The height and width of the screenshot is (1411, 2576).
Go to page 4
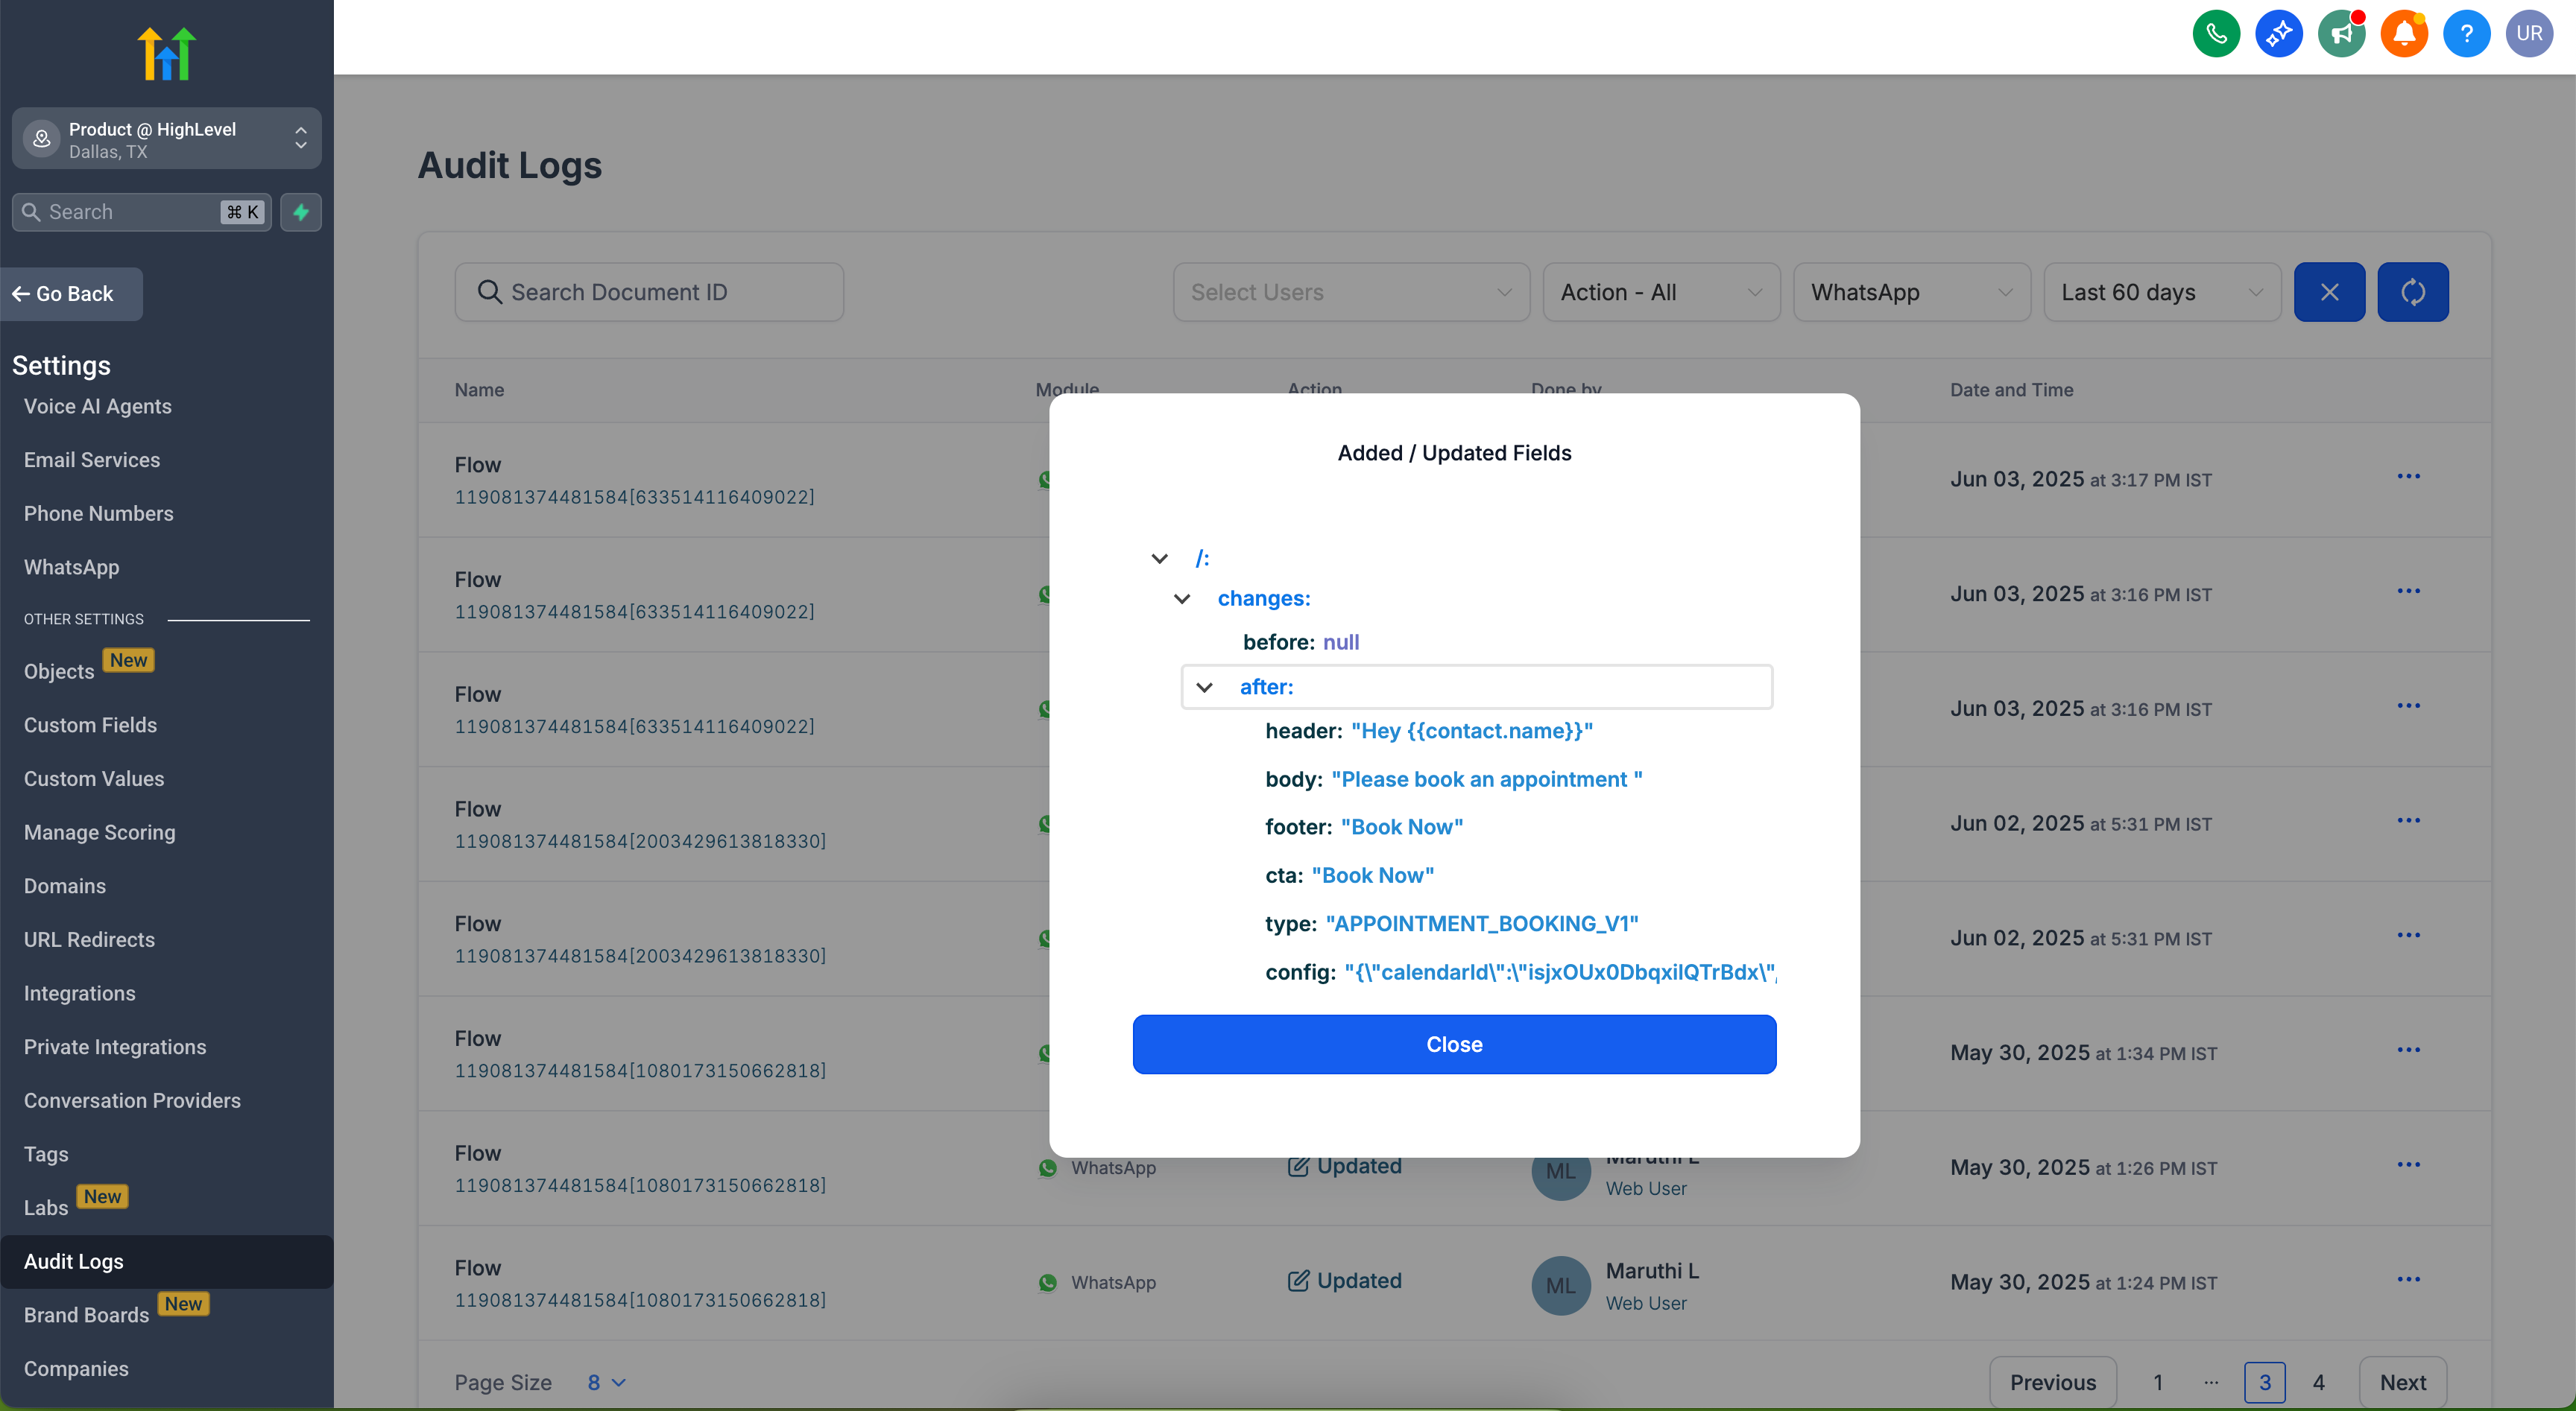[2318, 1383]
